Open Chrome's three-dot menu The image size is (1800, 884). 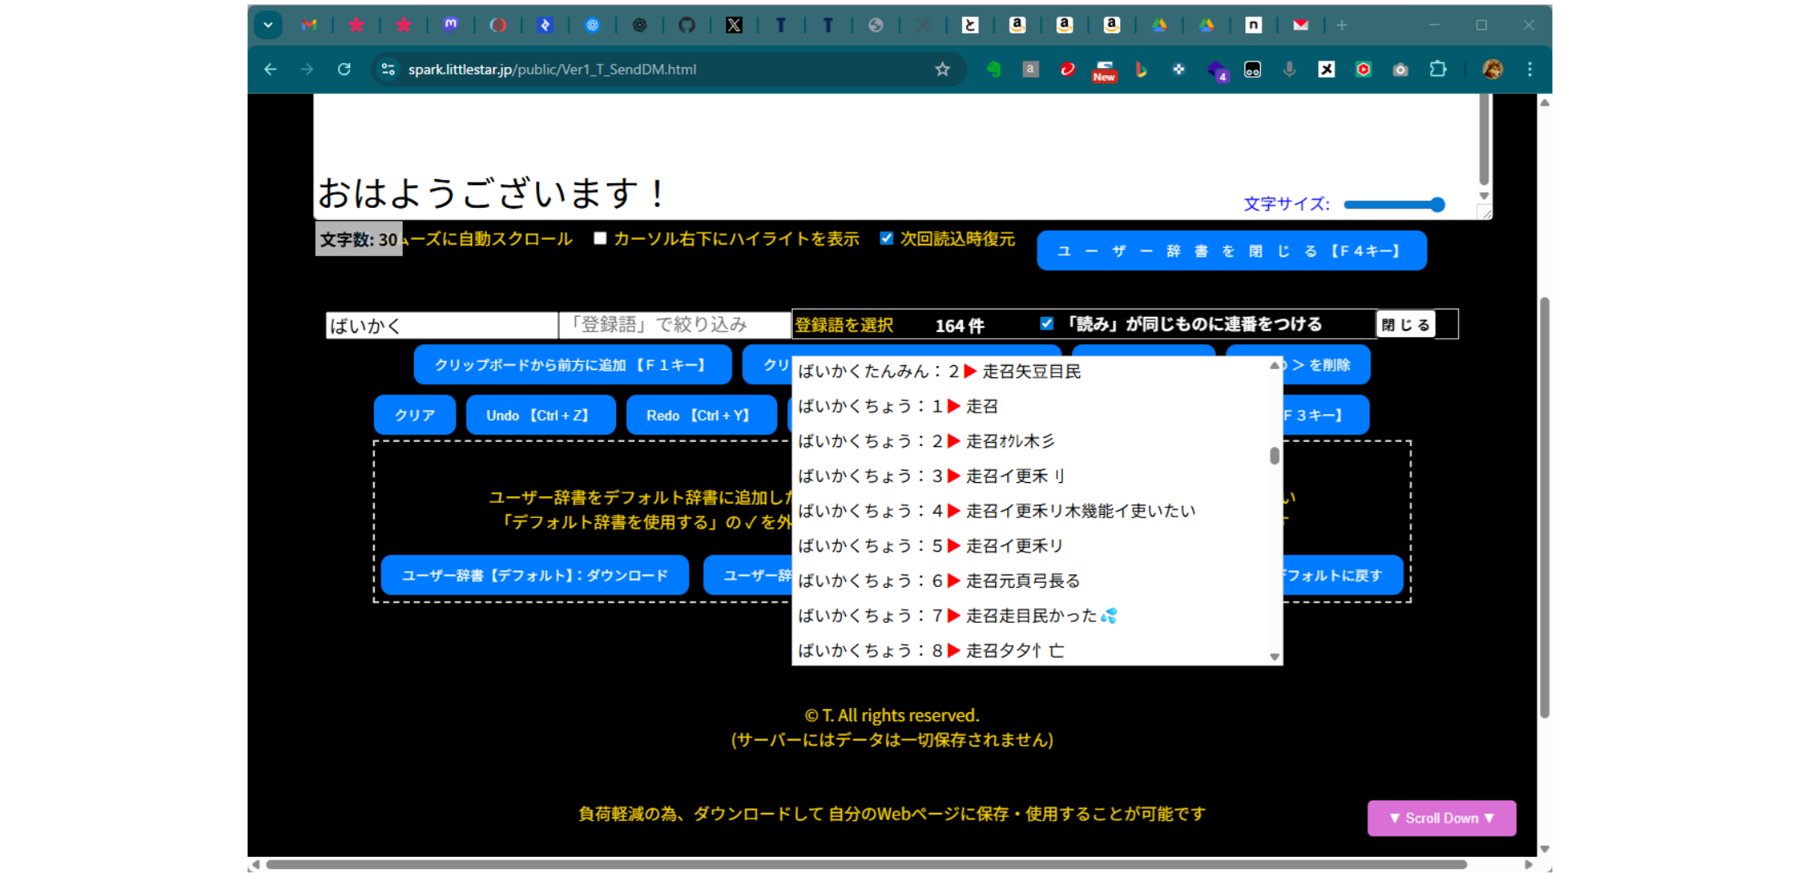pyautogui.click(x=1529, y=70)
